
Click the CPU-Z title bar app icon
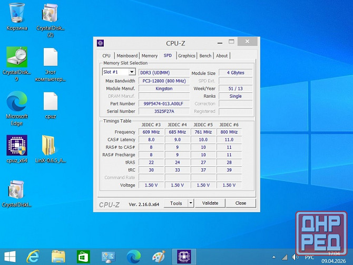(100, 43)
